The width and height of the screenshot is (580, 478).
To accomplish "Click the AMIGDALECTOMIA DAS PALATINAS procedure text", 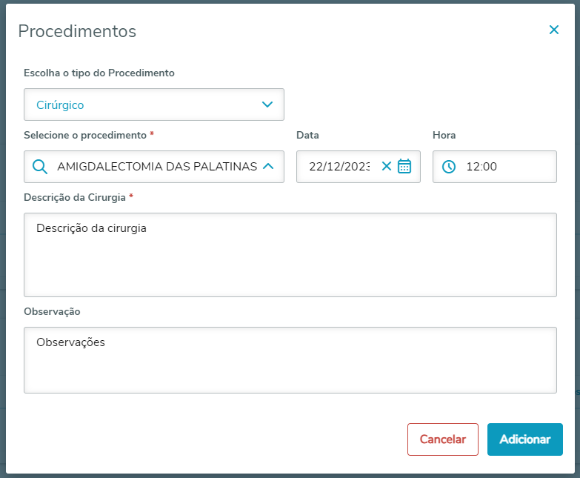I will [157, 167].
